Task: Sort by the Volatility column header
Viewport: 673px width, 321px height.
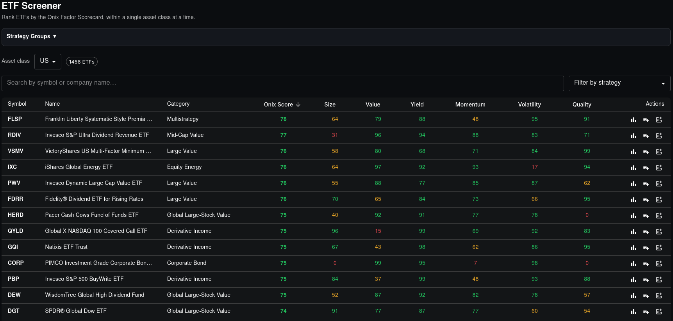Action: click(x=529, y=105)
